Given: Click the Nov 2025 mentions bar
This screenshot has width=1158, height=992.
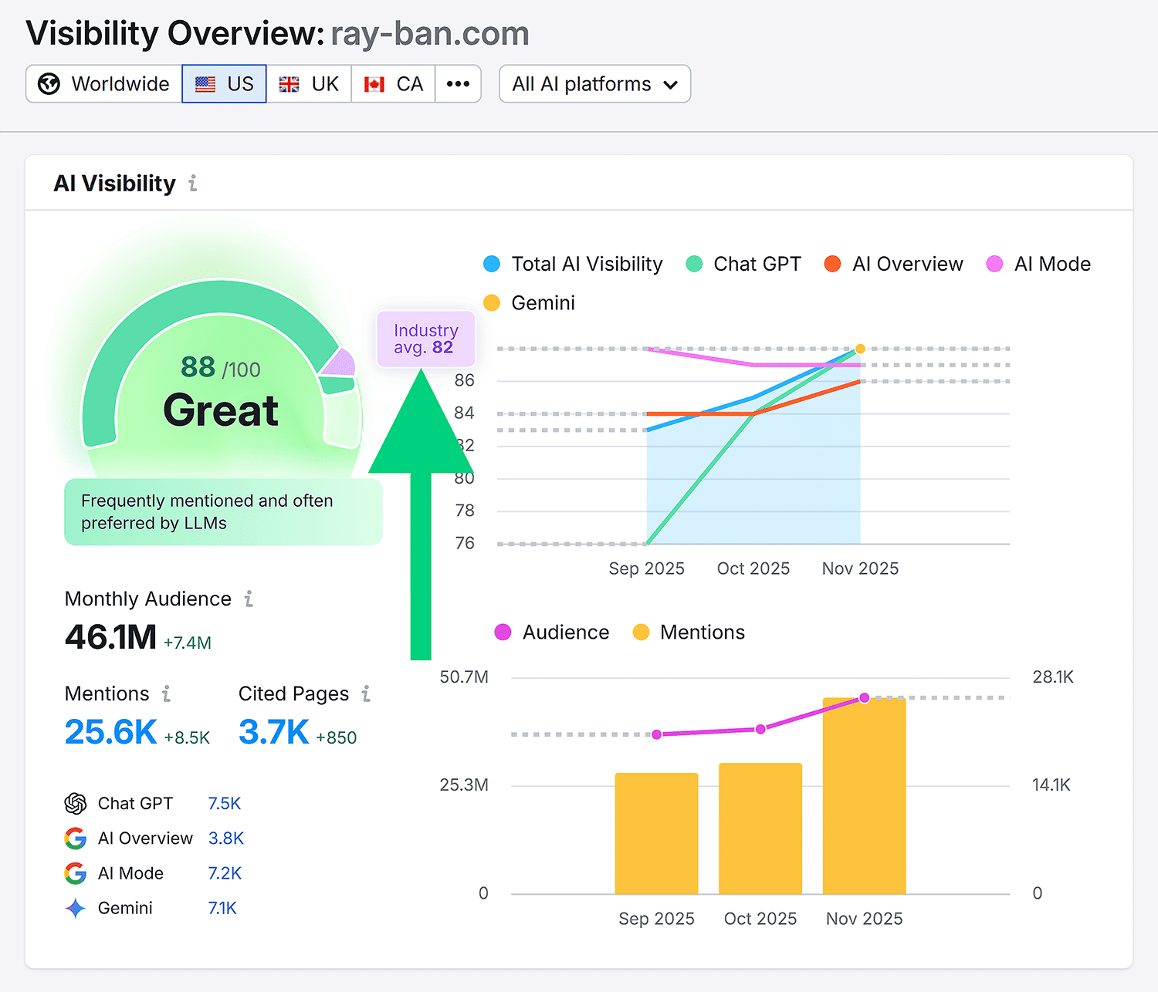Looking at the screenshot, I should (865, 796).
